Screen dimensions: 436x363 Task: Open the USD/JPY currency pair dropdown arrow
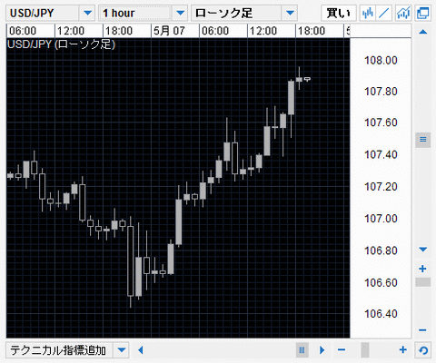click(x=87, y=13)
